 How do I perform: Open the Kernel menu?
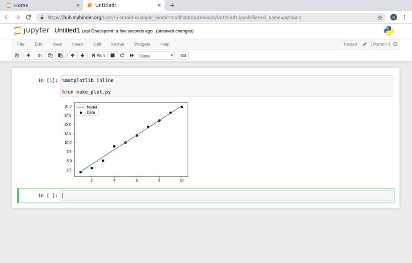click(x=118, y=44)
